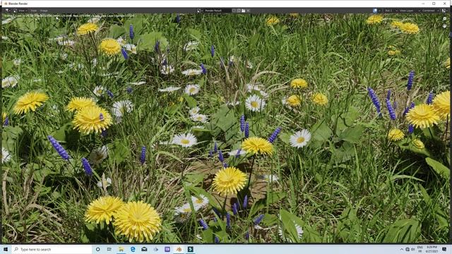
Task: Open the editor type selector in Blender header
Action: [x=7, y=11]
